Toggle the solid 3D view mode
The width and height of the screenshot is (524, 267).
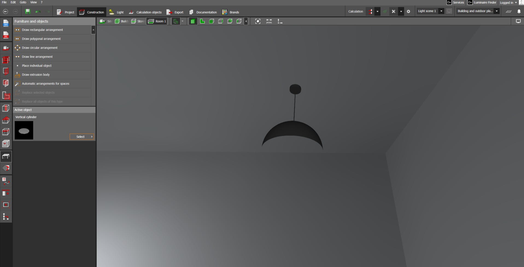tap(193, 21)
